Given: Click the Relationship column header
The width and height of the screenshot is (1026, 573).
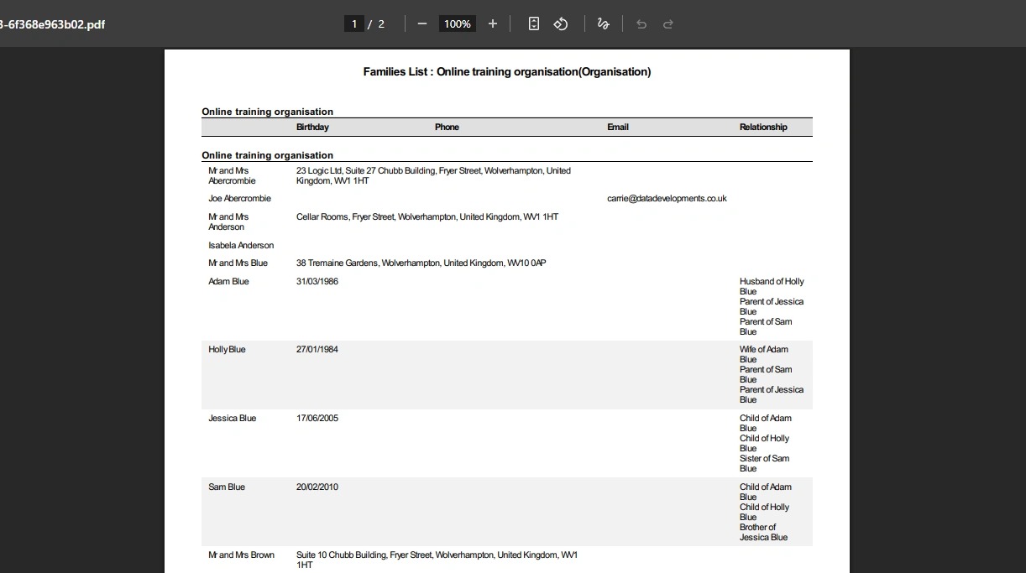Looking at the screenshot, I should point(763,127).
